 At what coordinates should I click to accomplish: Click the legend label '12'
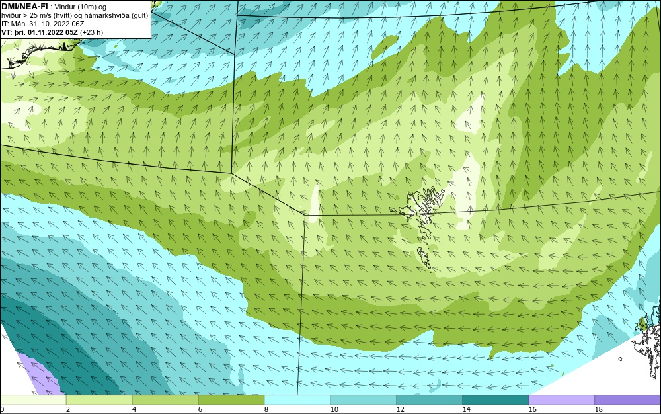coord(400,409)
